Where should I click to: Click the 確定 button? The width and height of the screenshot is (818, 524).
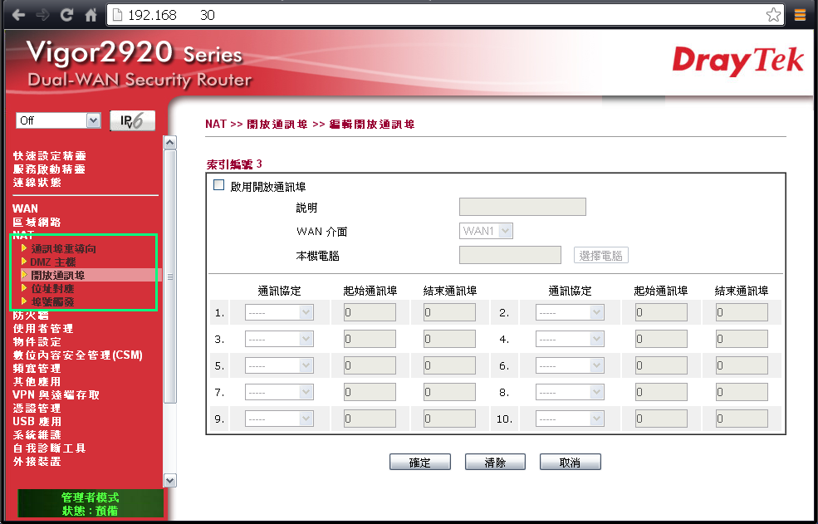point(420,462)
